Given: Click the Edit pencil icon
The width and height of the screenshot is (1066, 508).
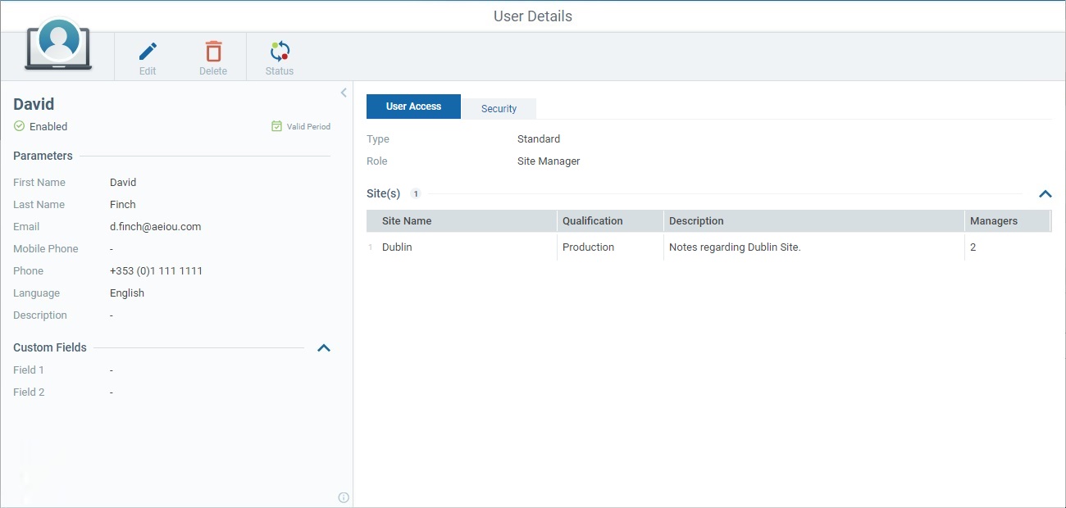Looking at the screenshot, I should tap(148, 51).
